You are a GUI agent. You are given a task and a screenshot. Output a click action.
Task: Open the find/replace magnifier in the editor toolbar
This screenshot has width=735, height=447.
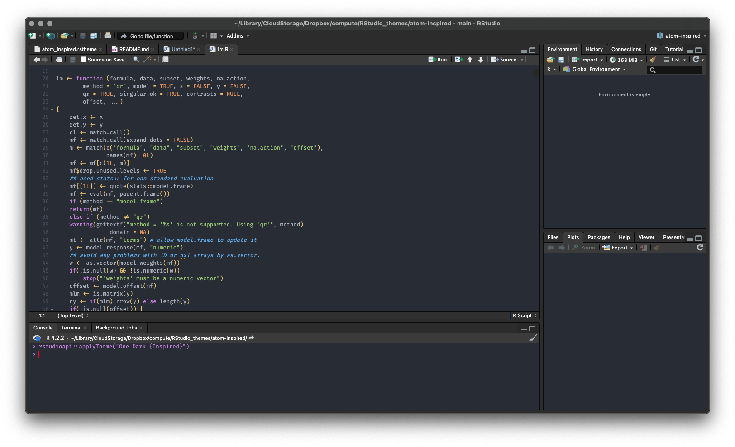pos(136,60)
